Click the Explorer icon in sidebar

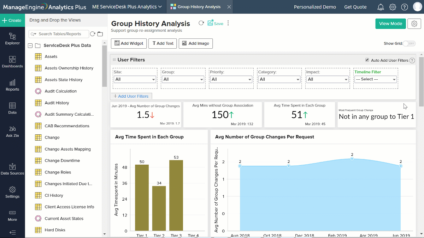pyautogui.click(x=12, y=39)
